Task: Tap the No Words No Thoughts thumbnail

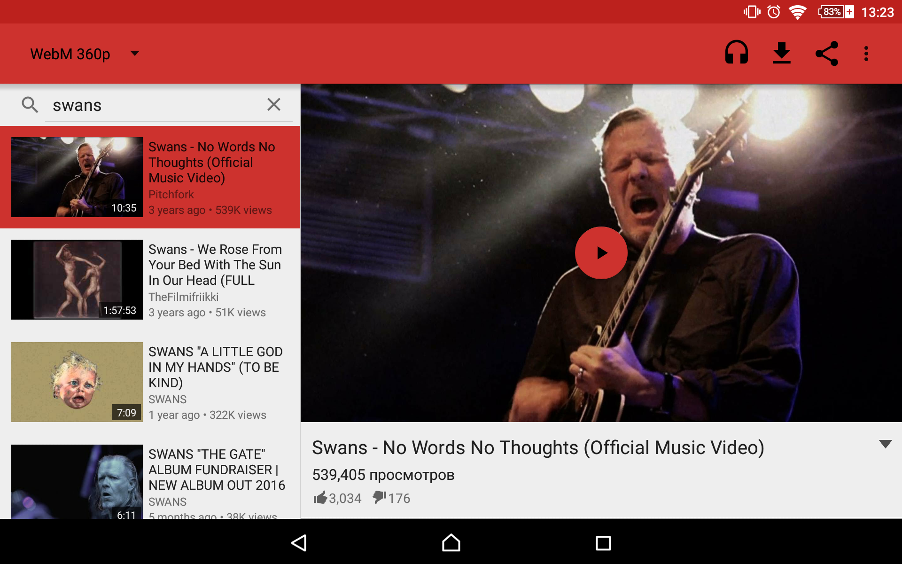Action: [x=77, y=177]
